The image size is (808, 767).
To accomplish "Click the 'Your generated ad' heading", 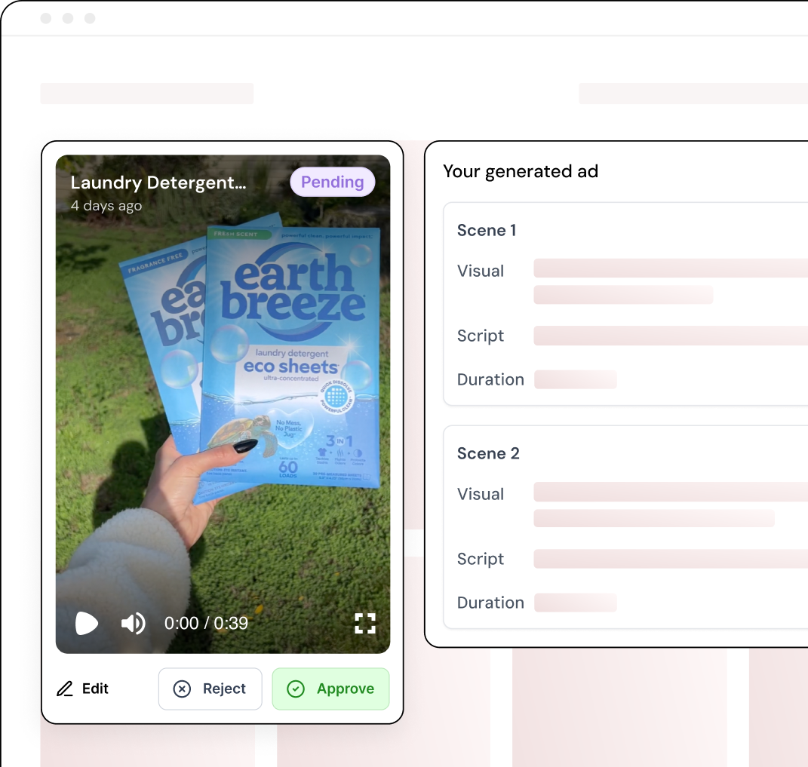I will click(521, 171).
